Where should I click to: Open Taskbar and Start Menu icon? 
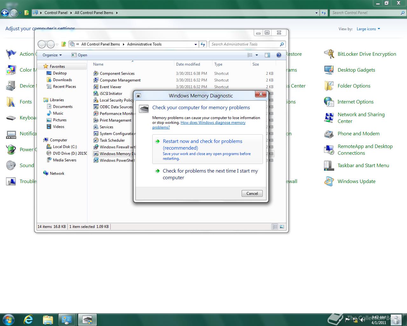pyautogui.click(x=329, y=166)
